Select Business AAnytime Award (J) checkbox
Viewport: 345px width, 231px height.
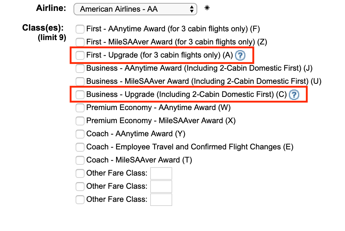[x=80, y=68]
